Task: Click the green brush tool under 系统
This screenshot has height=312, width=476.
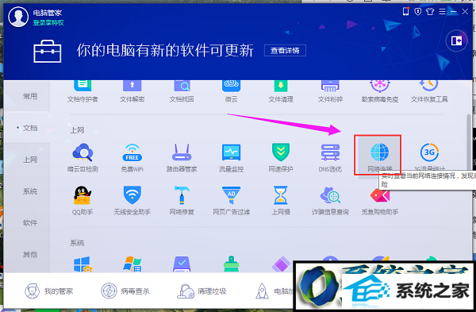Action: [x=232, y=264]
